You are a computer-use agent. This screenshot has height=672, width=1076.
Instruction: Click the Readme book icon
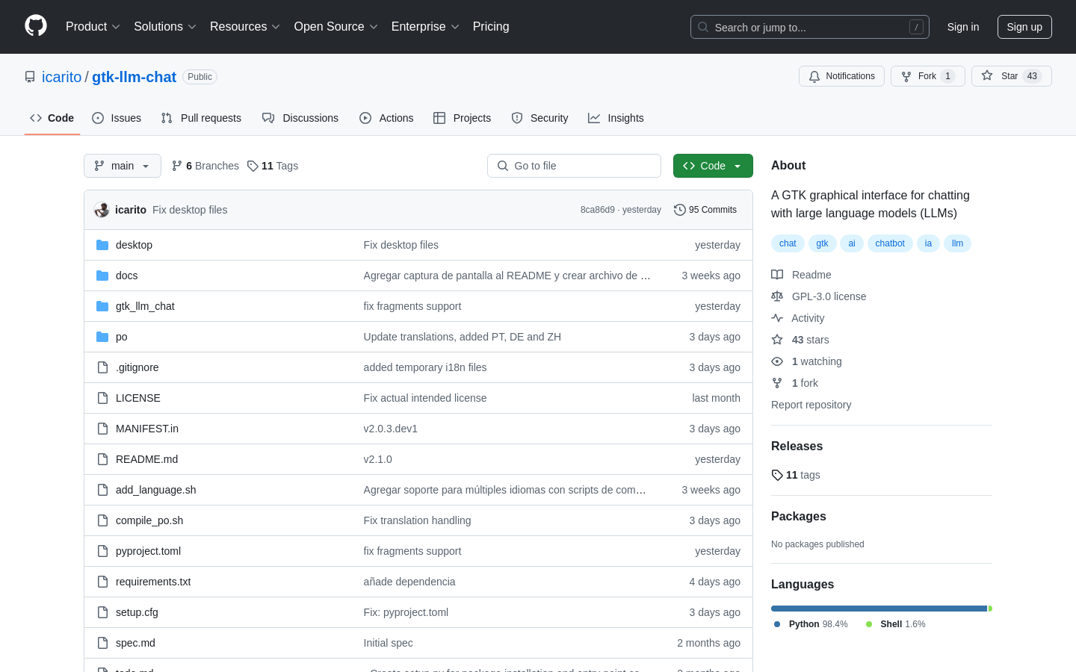click(777, 275)
